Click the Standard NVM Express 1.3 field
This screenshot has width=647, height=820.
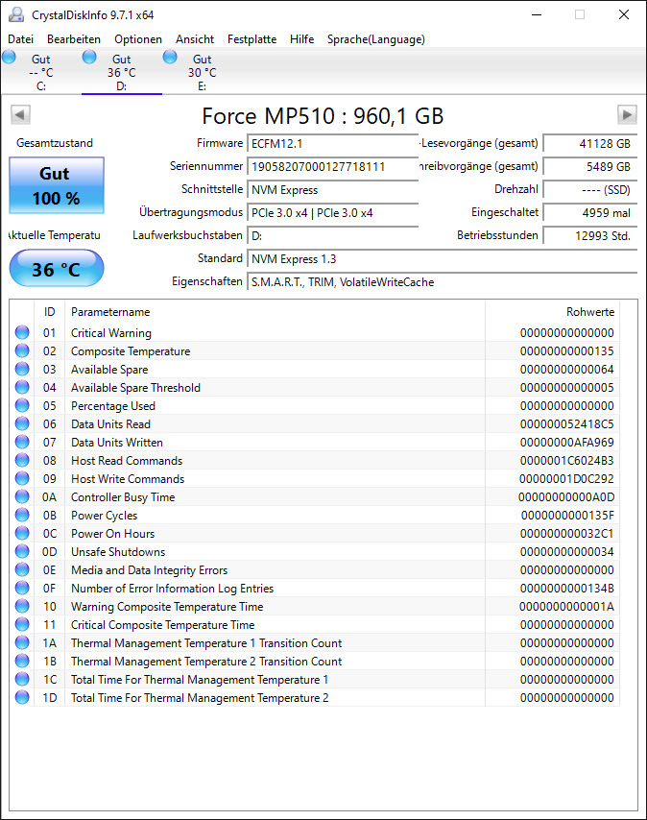point(443,258)
